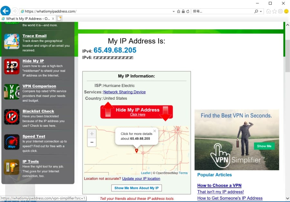Open the Network Sharing Device link
Viewport: 290px width, 202px height.
[124, 92]
